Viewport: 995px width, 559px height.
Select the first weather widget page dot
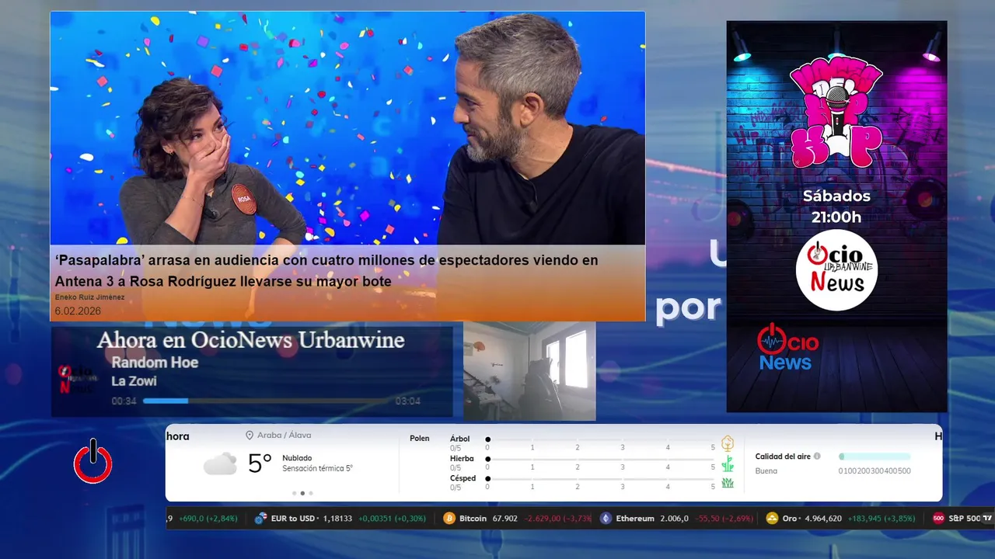point(294,493)
